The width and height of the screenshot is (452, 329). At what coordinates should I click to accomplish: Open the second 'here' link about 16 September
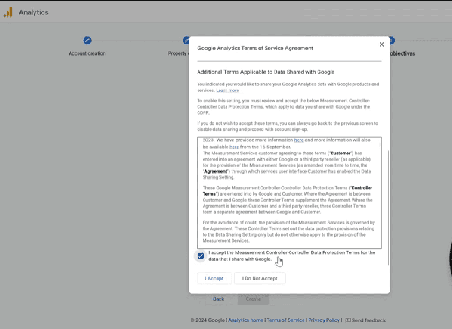[x=234, y=146]
